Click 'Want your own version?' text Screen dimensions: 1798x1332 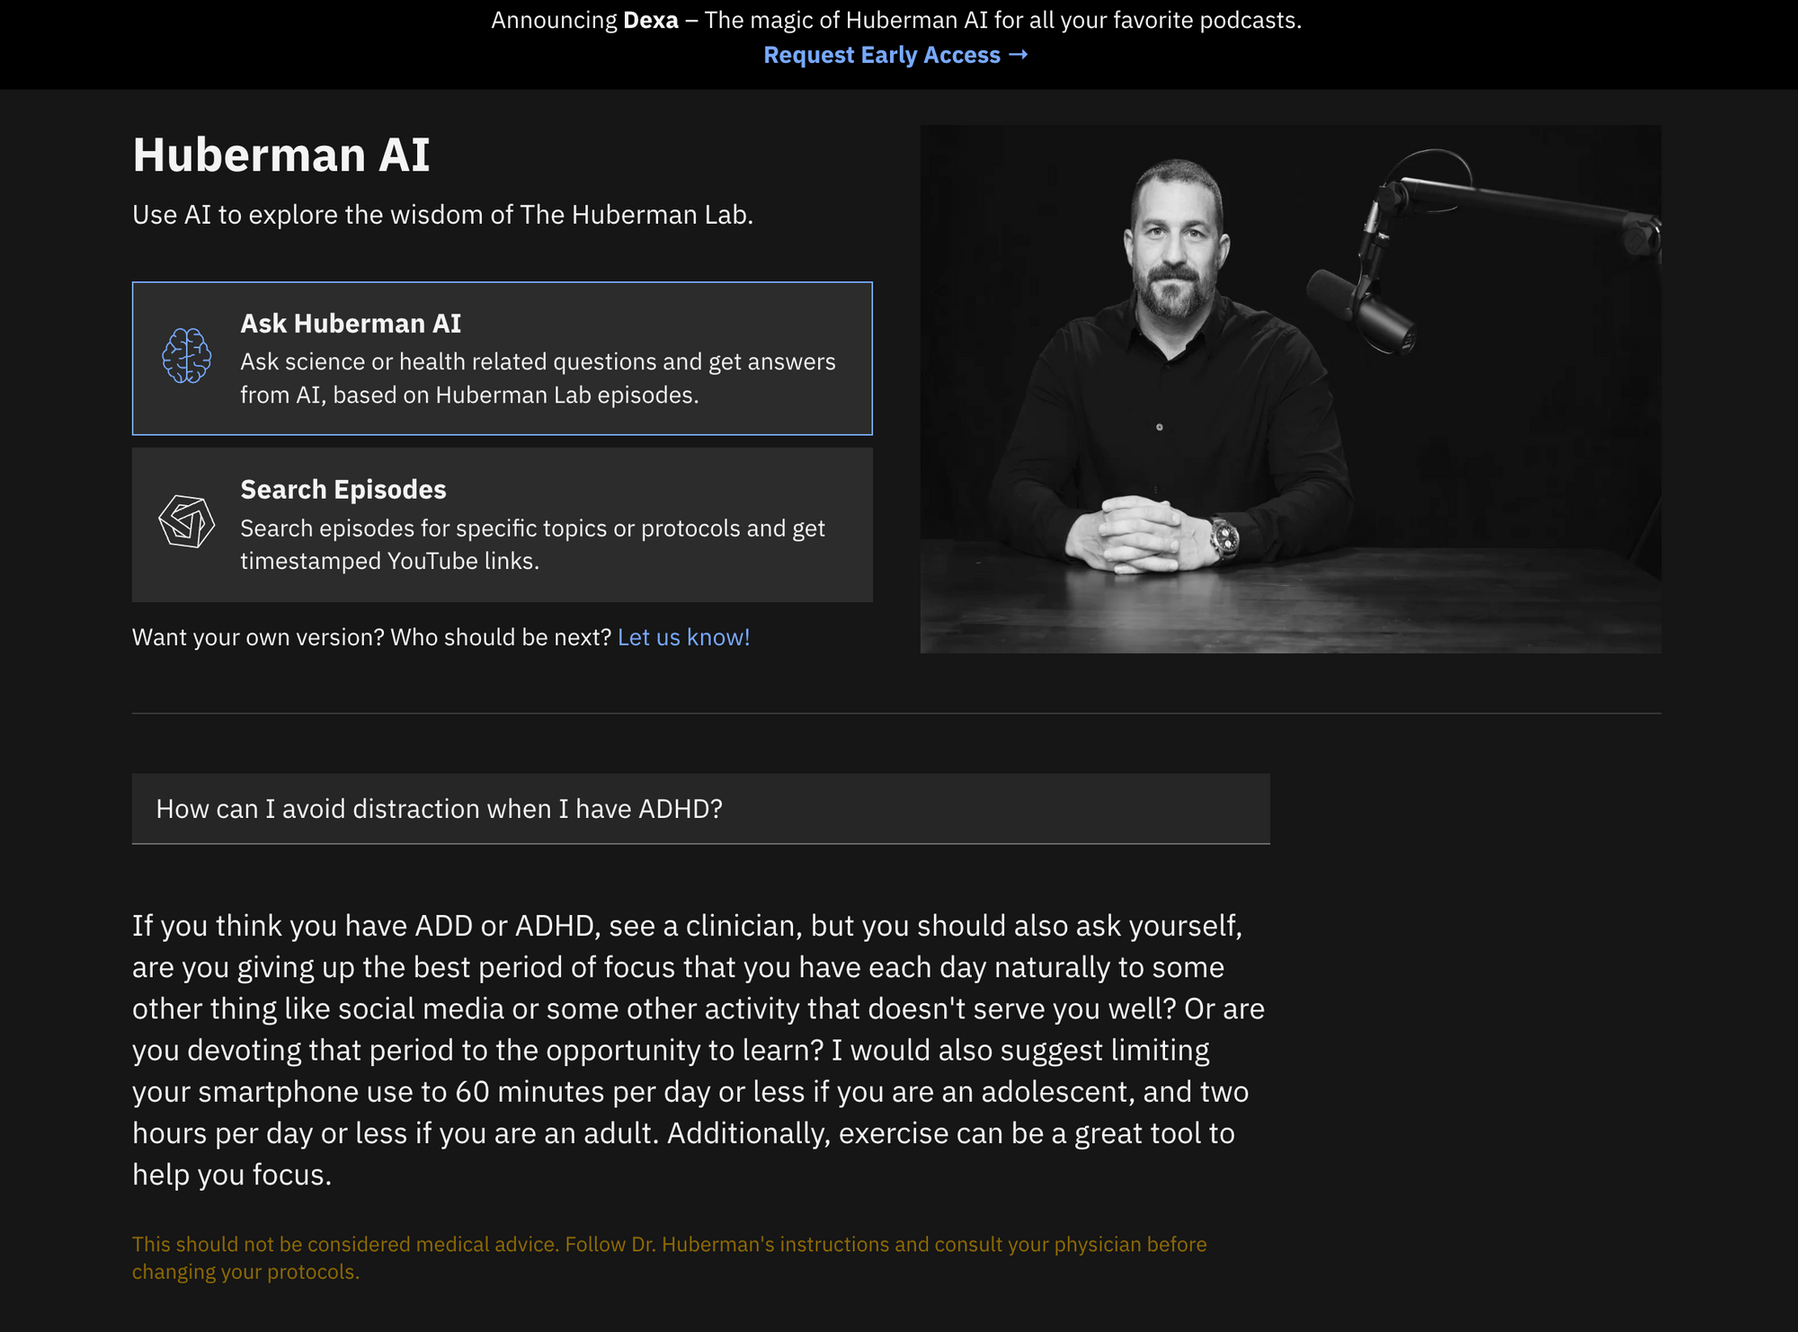click(258, 637)
